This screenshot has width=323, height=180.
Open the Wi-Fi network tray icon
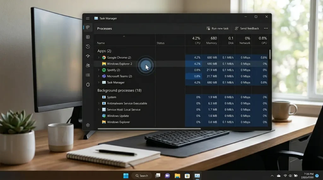click(285, 176)
